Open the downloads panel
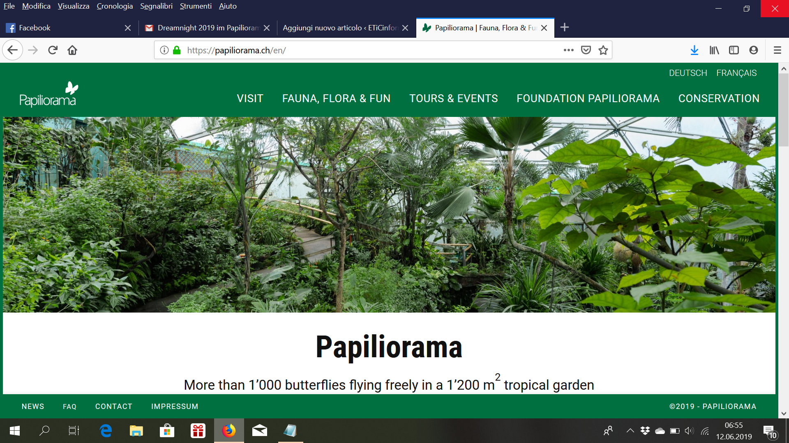 point(694,50)
